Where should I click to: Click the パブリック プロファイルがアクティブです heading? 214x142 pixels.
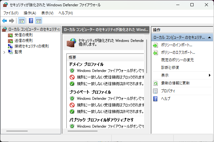coord(102,120)
